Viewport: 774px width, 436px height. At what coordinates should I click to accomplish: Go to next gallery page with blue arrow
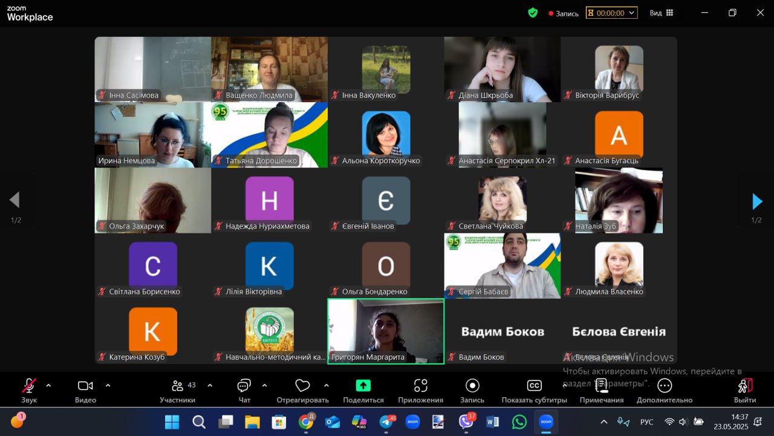pos(757,201)
